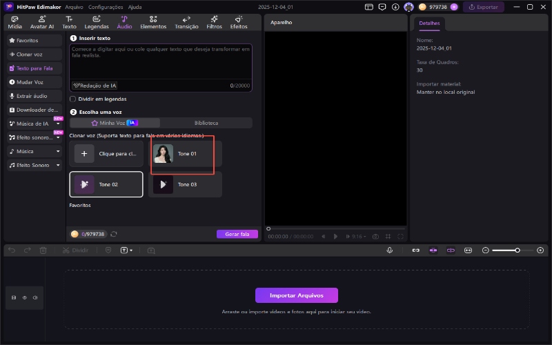The height and width of the screenshot is (345, 552).
Task: Select the Detalhes tab
Action: 429,23
